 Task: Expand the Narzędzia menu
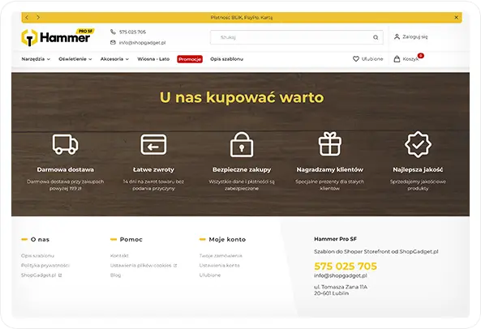(36, 59)
